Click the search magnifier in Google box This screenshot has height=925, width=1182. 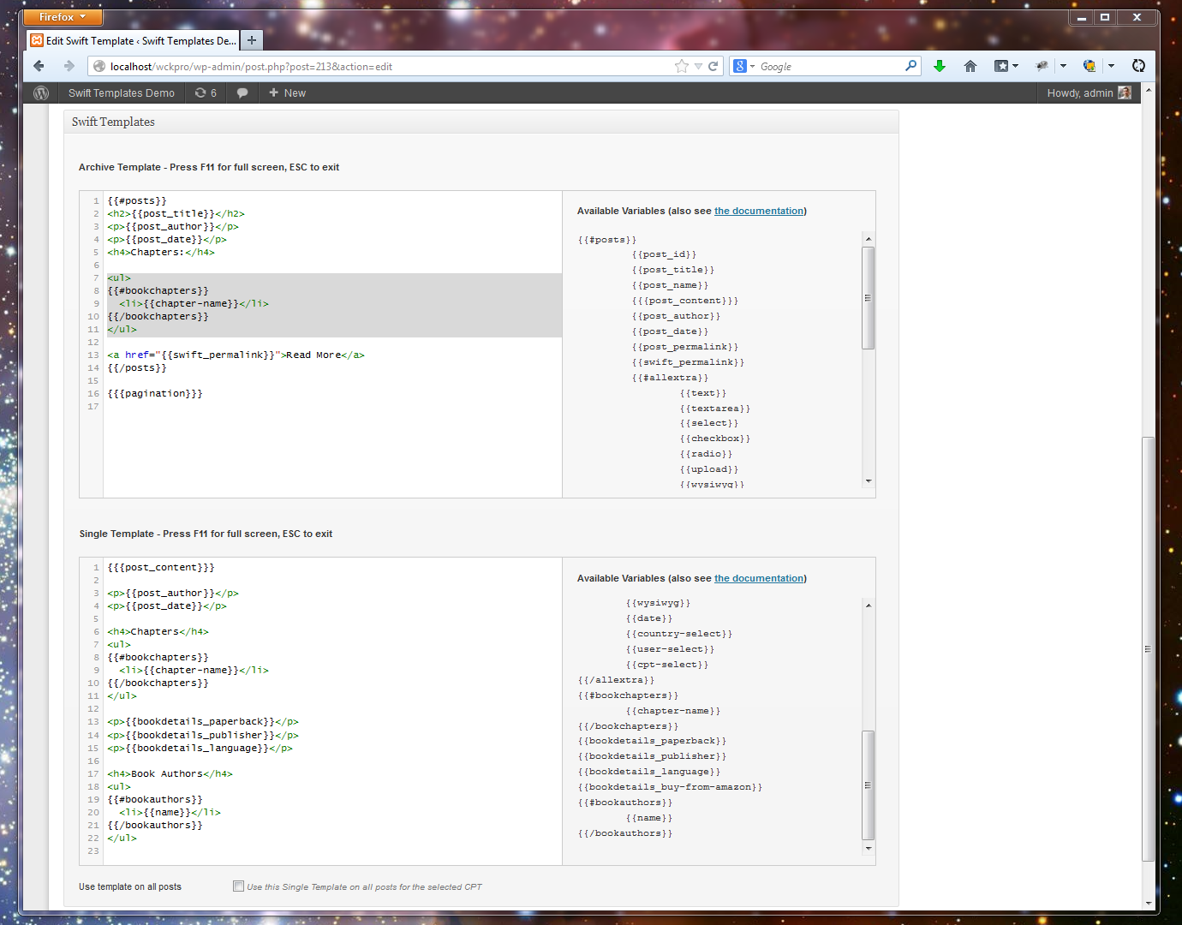pos(910,66)
